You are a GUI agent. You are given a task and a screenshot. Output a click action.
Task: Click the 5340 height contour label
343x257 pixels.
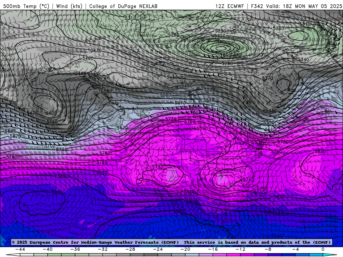point(303,60)
